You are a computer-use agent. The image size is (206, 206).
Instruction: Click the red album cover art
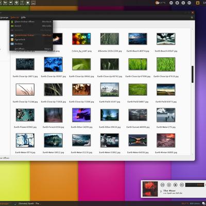pyautogui.click(x=150, y=189)
